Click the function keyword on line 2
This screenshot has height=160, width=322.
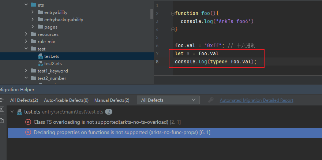pyautogui.click(x=187, y=13)
